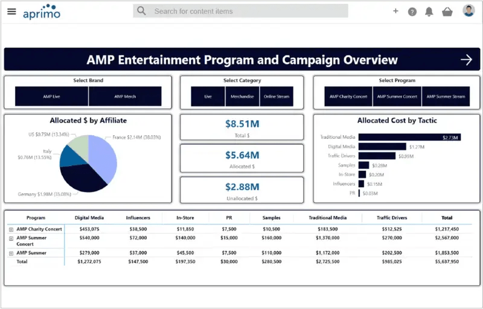Viewport: 483px width, 309px height.
Task: Click the Germany pie slice
Action: coord(82,179)
